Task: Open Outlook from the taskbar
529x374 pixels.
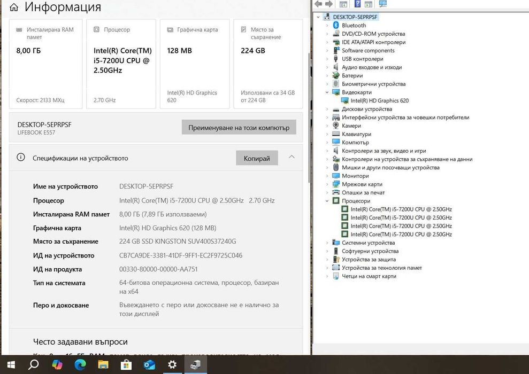Action: 149,364
